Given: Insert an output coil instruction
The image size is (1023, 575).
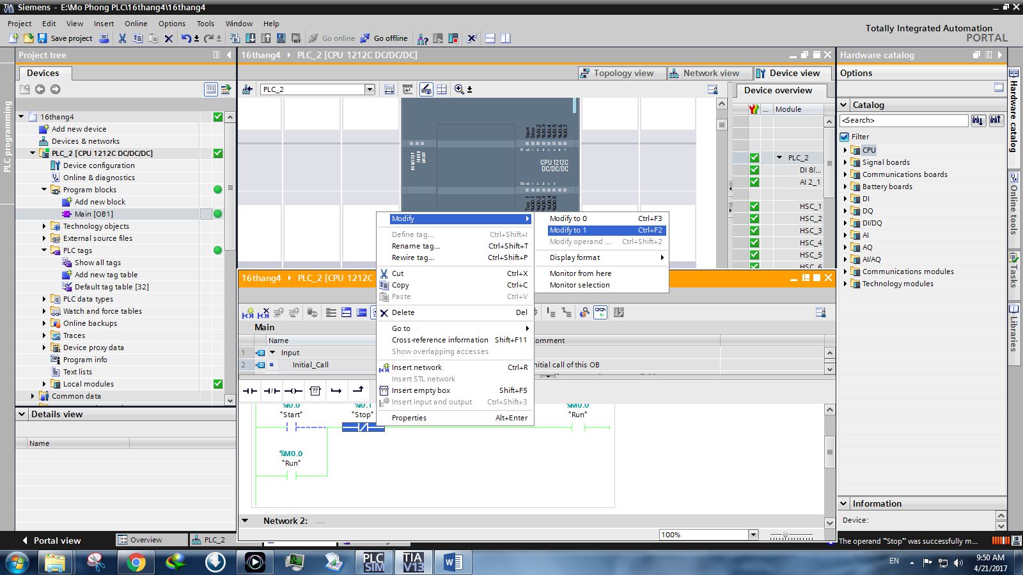Looking at the screenshot, I should click(293, 390).
